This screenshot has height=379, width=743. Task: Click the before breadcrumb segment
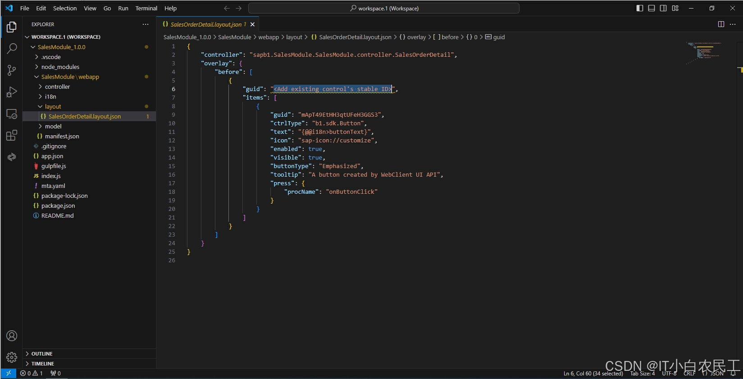coord(446,37)
